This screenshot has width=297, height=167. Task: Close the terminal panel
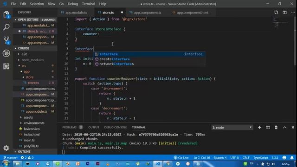[293, 128]
